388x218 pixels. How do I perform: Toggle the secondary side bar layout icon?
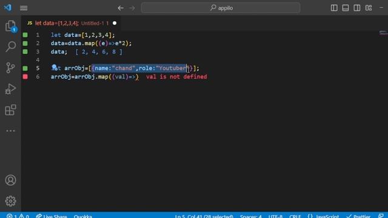(357, 8)
